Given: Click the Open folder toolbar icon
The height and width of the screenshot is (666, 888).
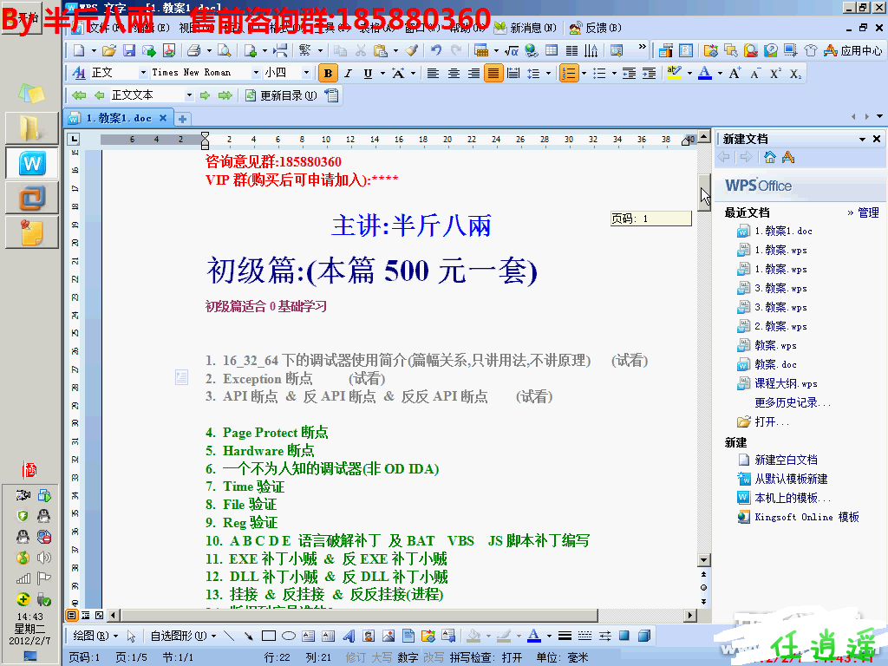Looking at the screenshot, I should point(108,50).
